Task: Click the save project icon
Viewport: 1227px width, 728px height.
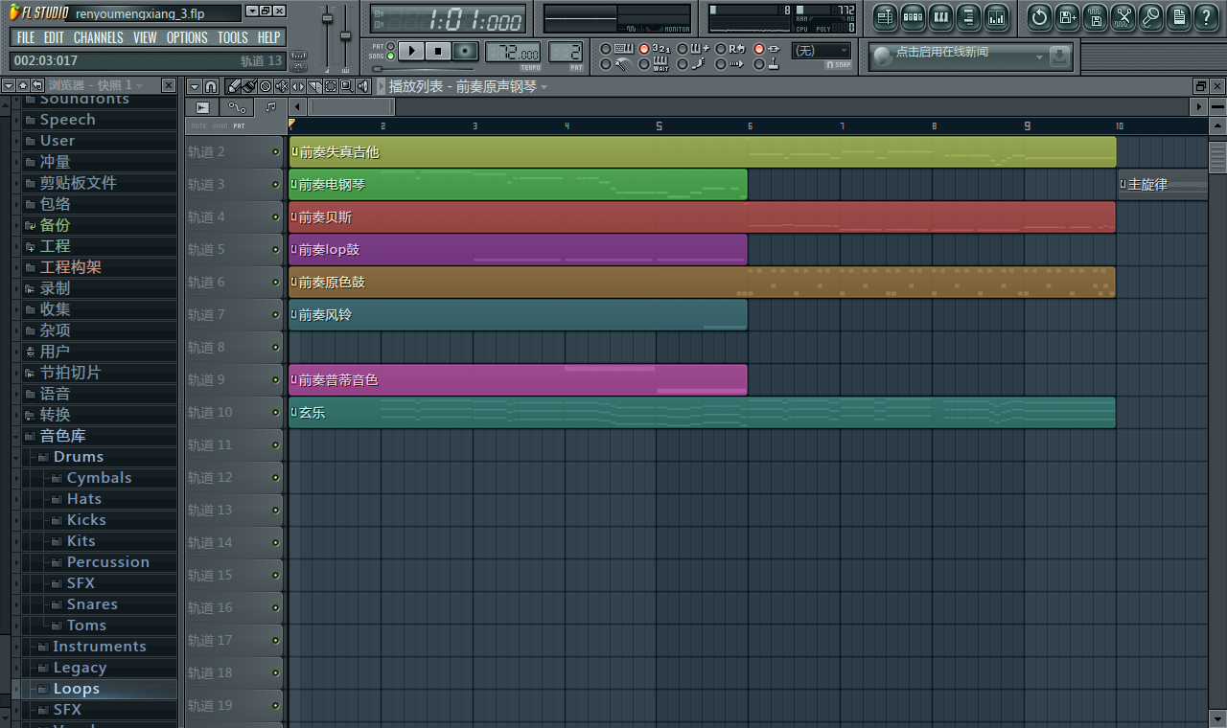Action: [1067, 17]
